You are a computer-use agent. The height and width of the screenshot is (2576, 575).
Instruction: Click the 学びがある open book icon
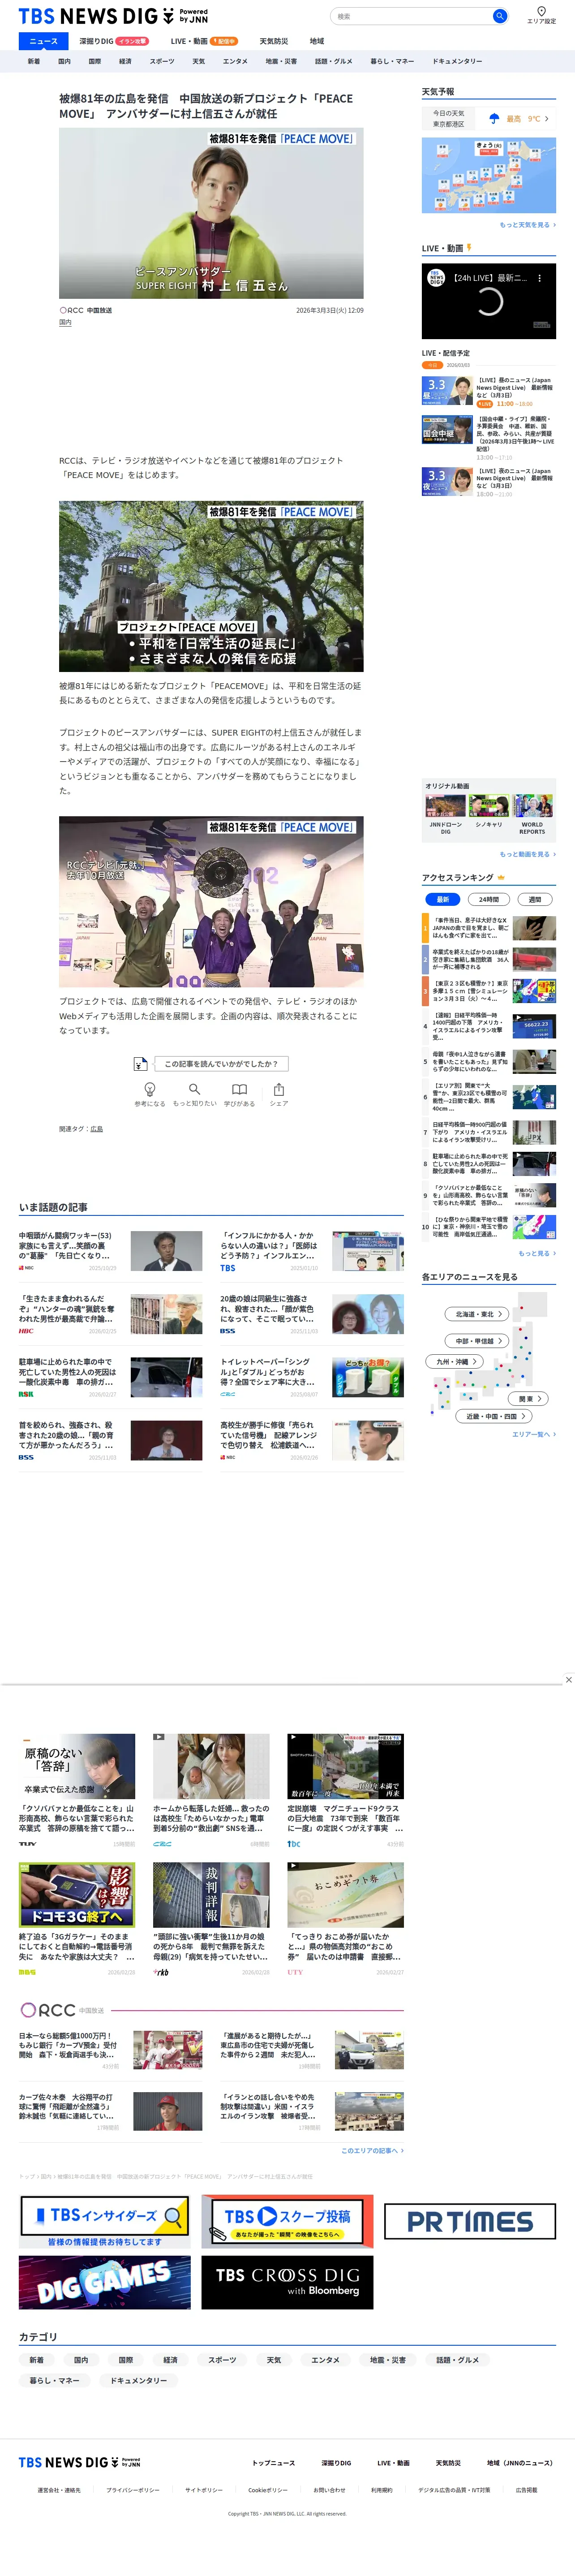(239, 1089)
